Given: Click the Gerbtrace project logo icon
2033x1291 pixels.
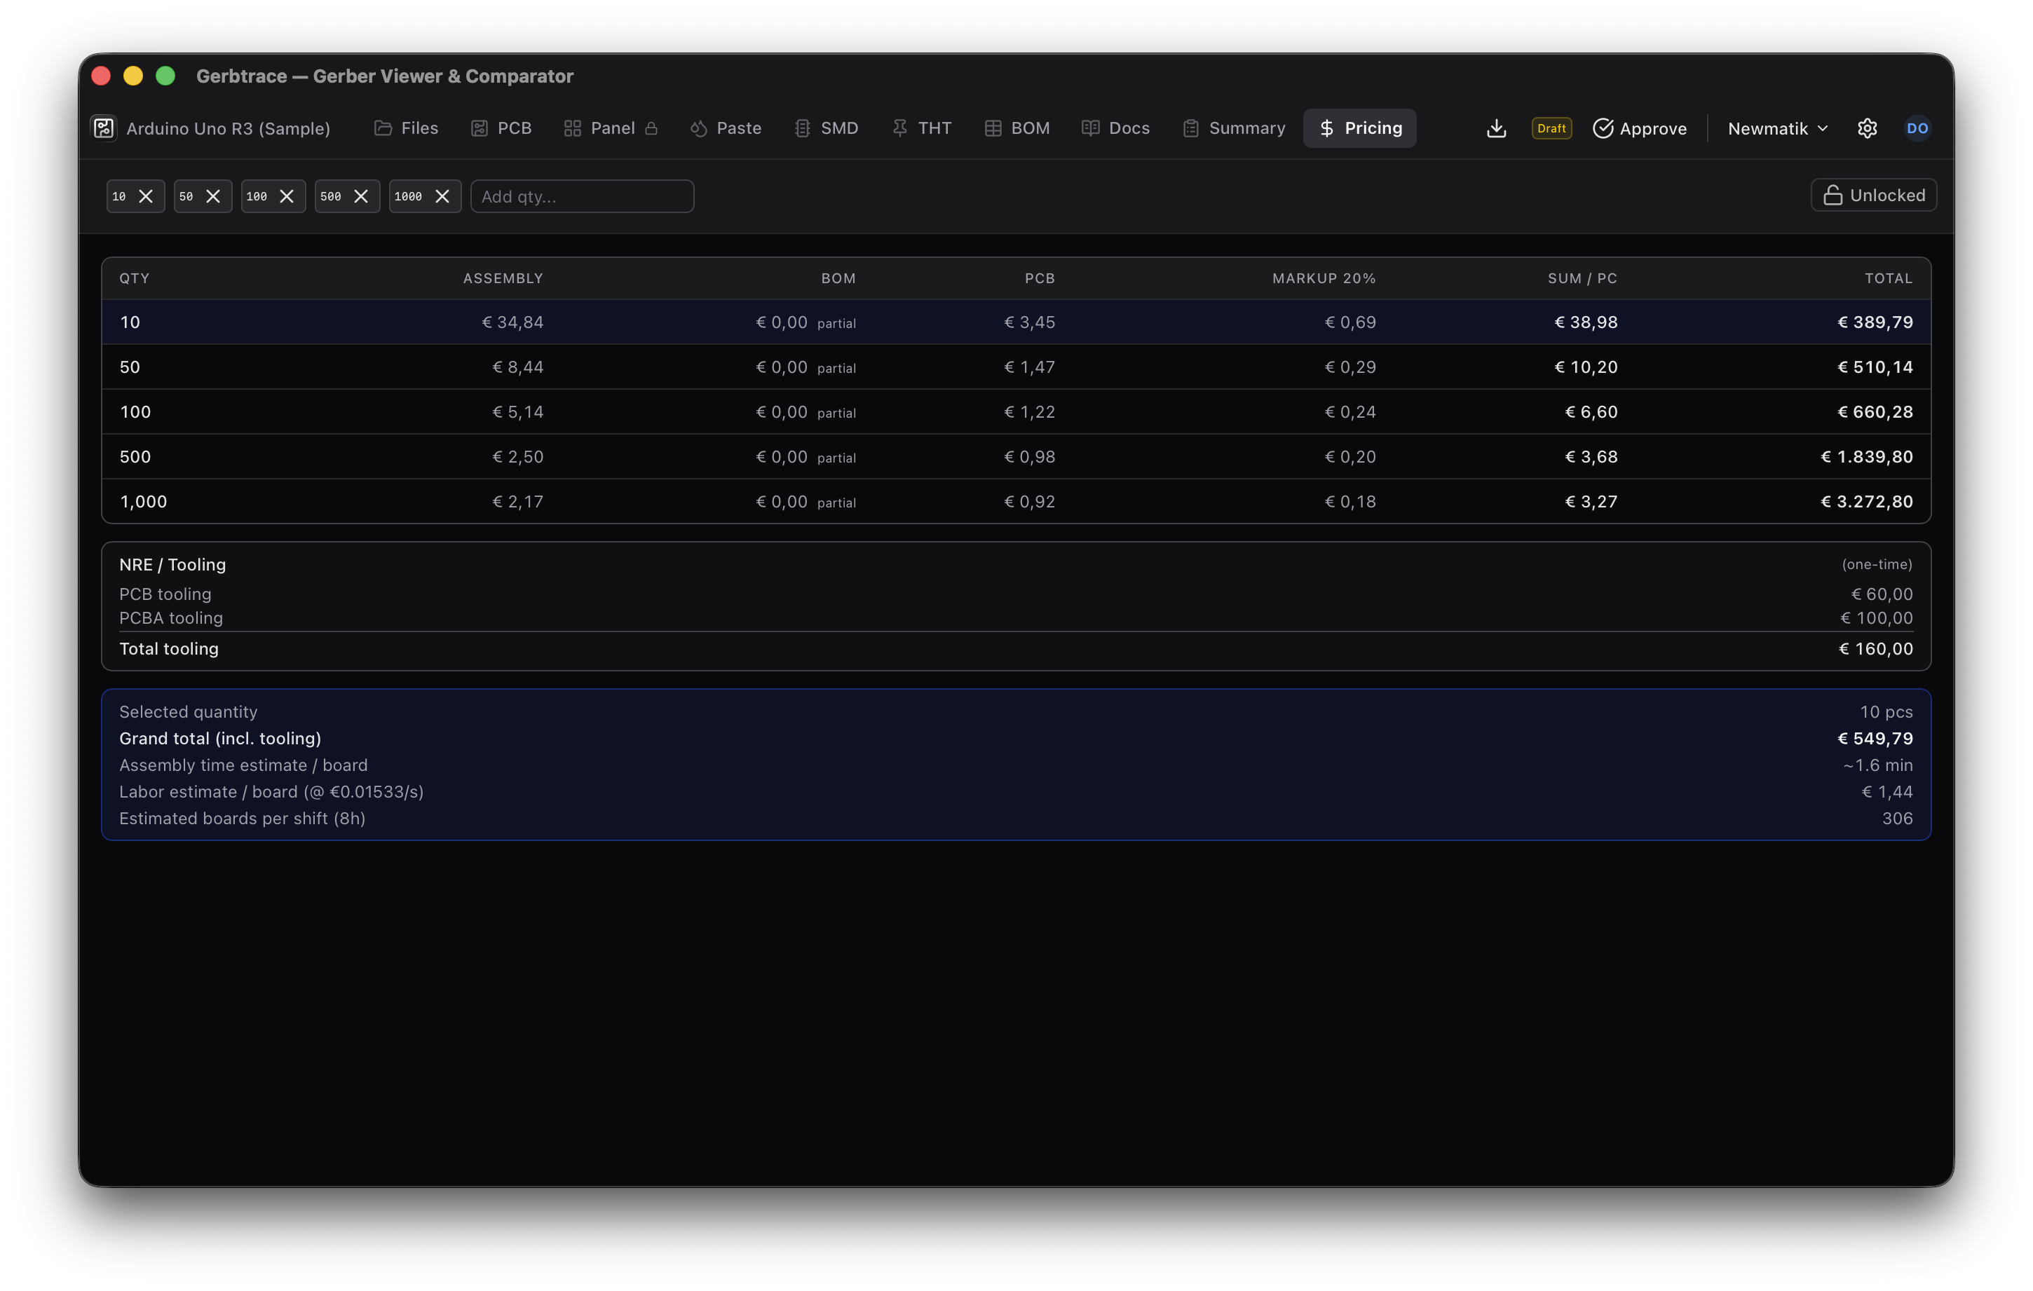Looking at the screenshot, I should tap(104, 128).
